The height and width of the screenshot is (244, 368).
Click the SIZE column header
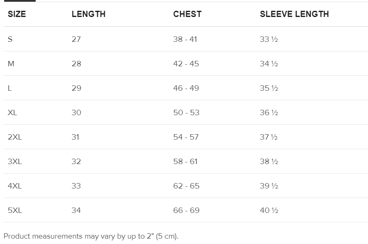[17, 14]
